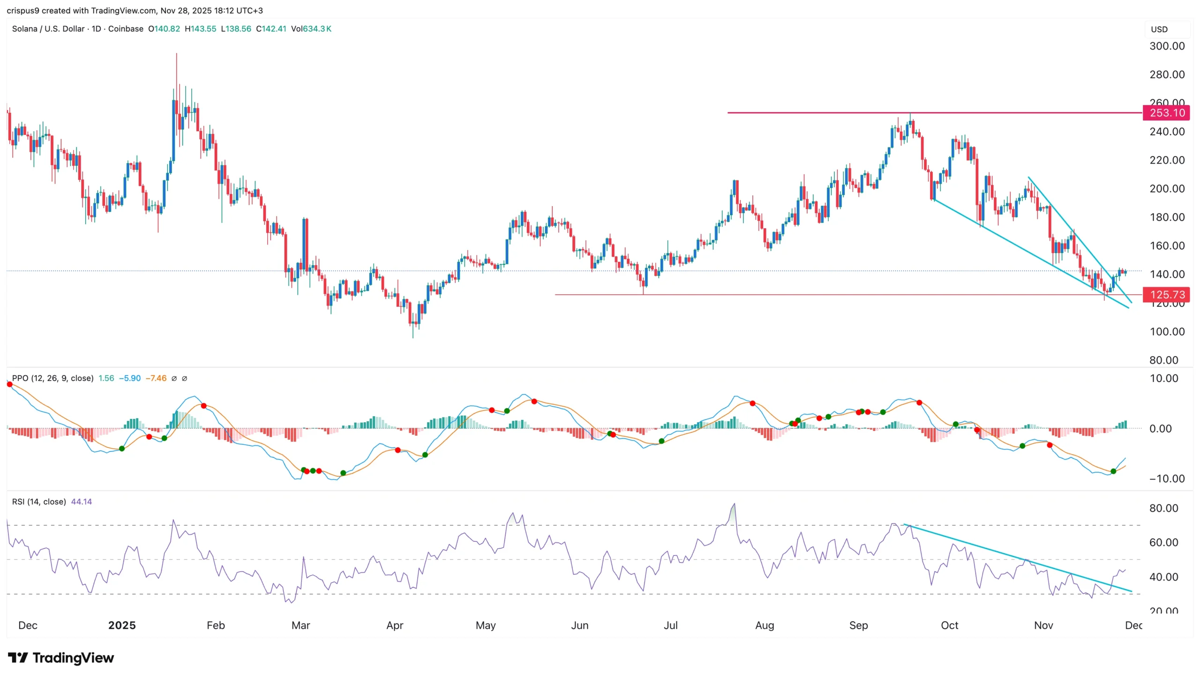Click the TradingView logo at the bottom
Image resolution: width=1200 pixels, height=678 pixels.
click(x=61, y=658)
